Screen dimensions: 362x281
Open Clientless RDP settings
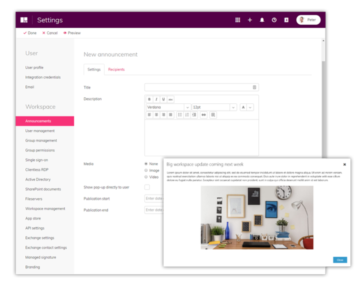point(37,170)
